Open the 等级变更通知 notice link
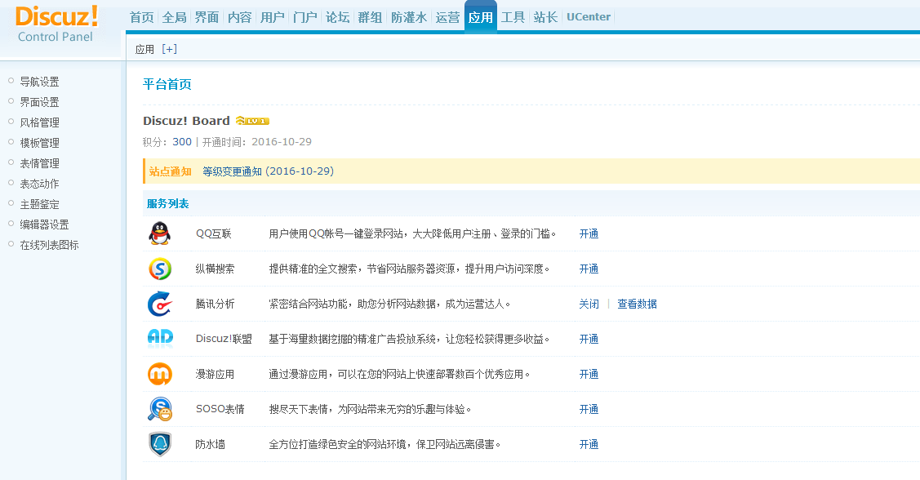Viewport: 920px width, 480px height. point(268,171)
